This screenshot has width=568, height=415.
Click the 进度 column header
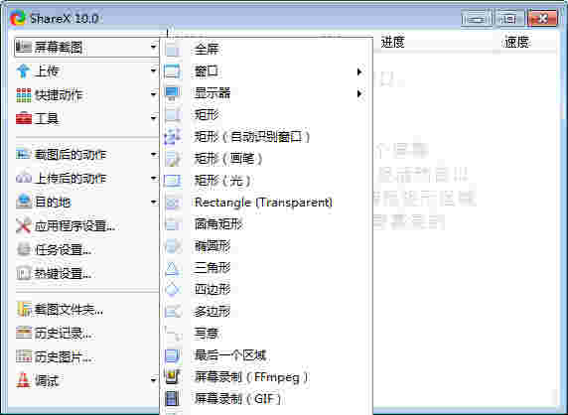pos(393,42)
